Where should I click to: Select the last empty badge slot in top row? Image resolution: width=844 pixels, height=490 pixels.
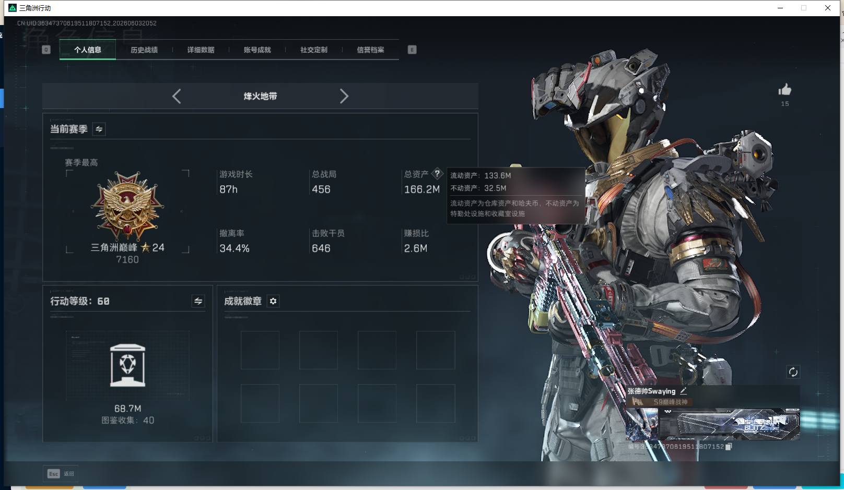[x=436, y=350]
